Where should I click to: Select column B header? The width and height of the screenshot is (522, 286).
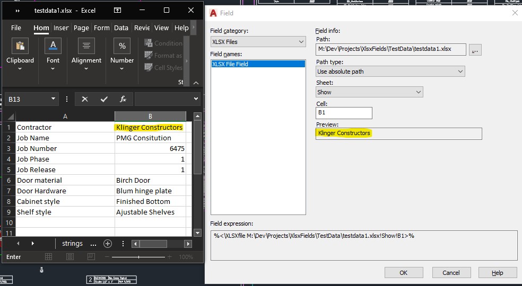tap(150, 117)
